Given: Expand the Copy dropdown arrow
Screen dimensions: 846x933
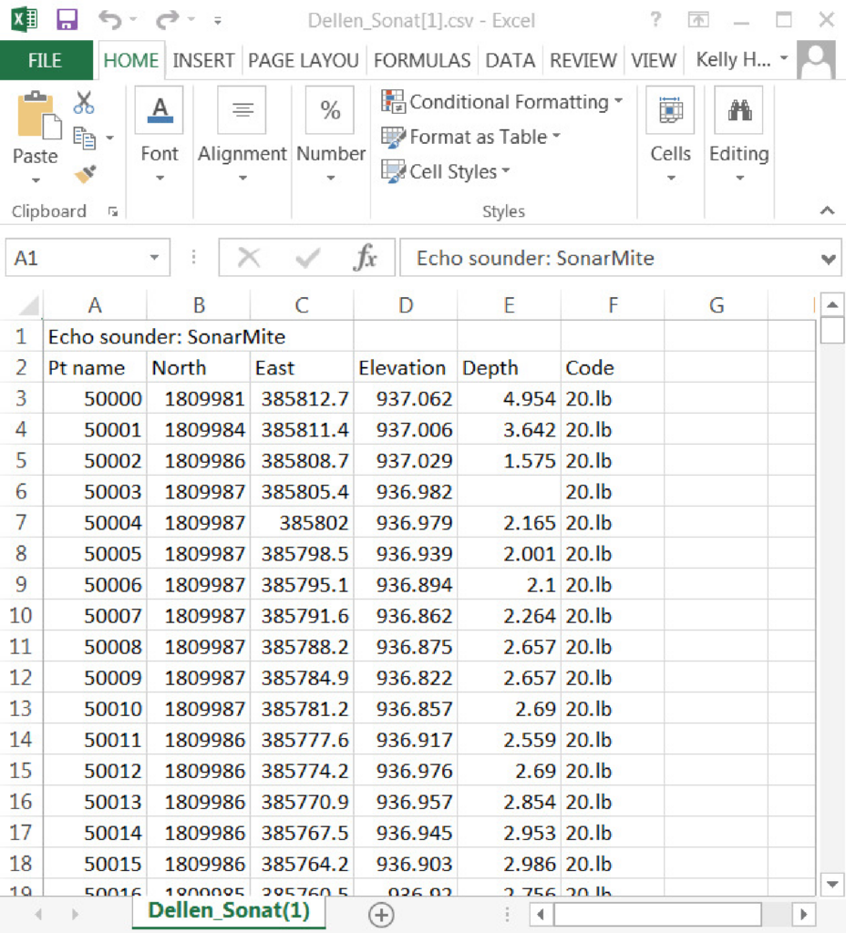Looking at the screenshot, I should click(110, 138).
